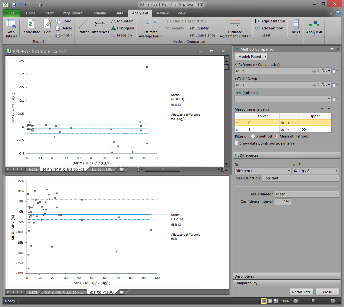This screenshot has width=344, height=307.
Task: Open Excel Help question mark icon
Action: 338,13
